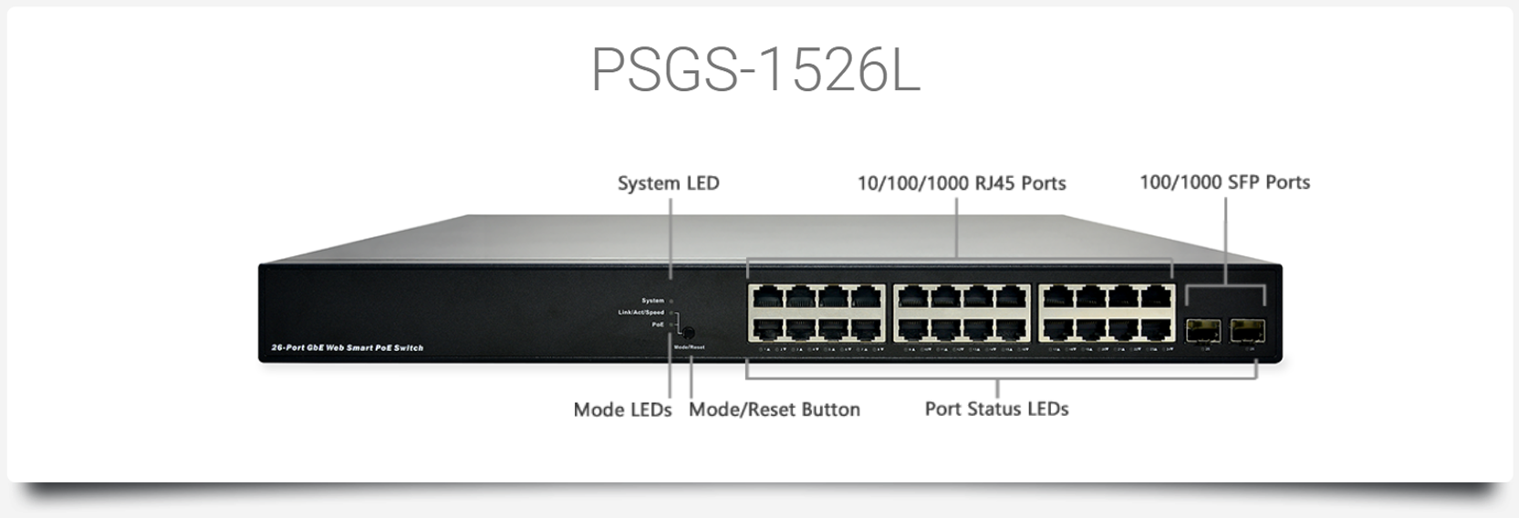This screenshot has height=518, width=1519.
Task: Select the left SFP port slot
Action: (1202, 330)
